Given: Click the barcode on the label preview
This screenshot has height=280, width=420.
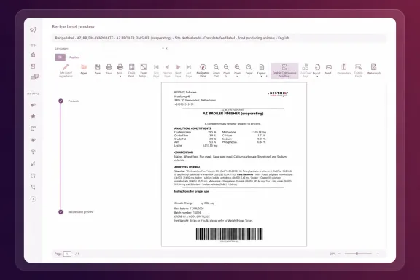Looking at the screenshot, I should pos(229,234).
